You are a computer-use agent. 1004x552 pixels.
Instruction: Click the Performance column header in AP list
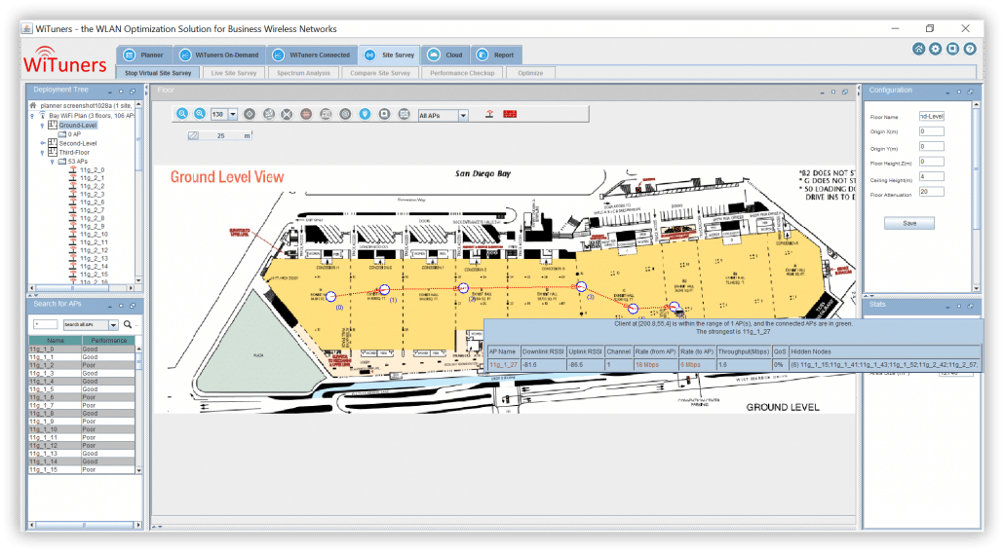click(108, 341)
